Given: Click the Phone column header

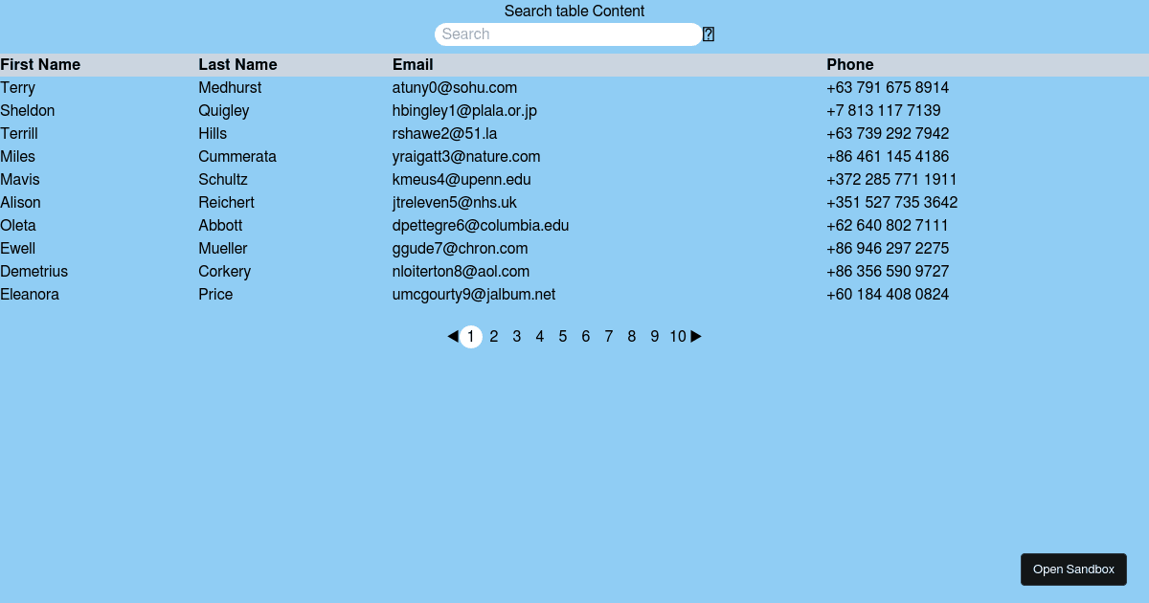Looking at the screenshot, I should 850,65.
